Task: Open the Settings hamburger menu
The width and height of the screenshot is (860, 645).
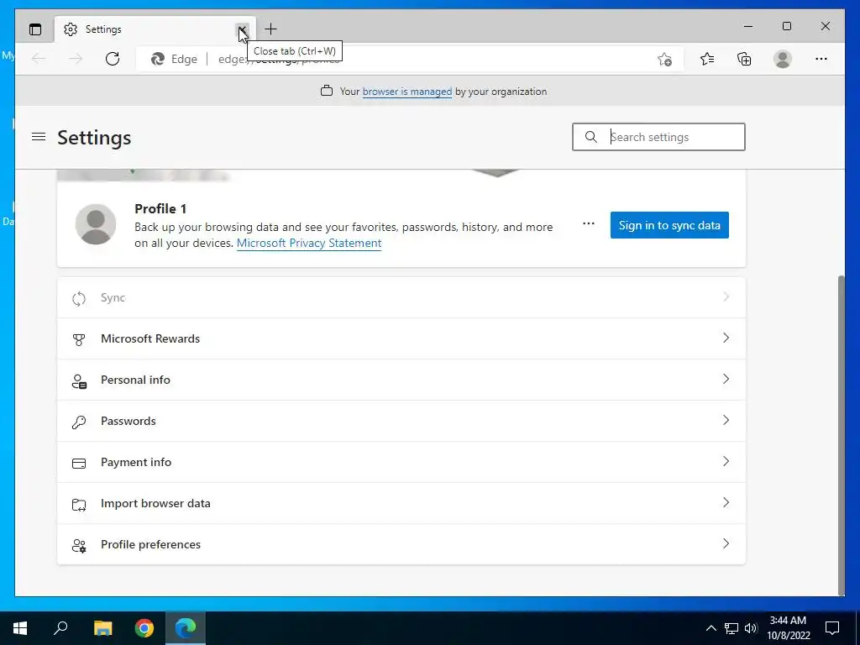Action: tap(39, 137)
